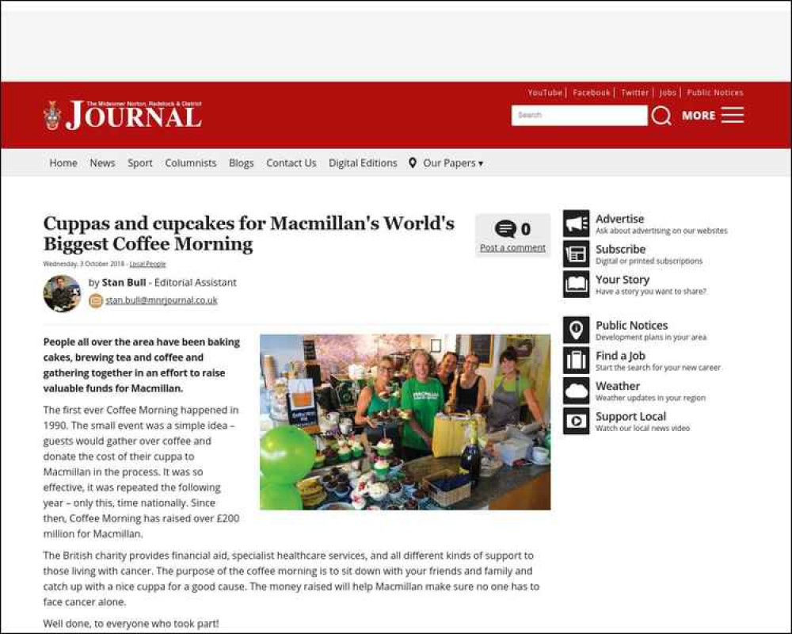Image resolution: width=792 pixels, height=634 pixels.
Task: Click 'Start the search for your new career' text
Action: point(658,368)
